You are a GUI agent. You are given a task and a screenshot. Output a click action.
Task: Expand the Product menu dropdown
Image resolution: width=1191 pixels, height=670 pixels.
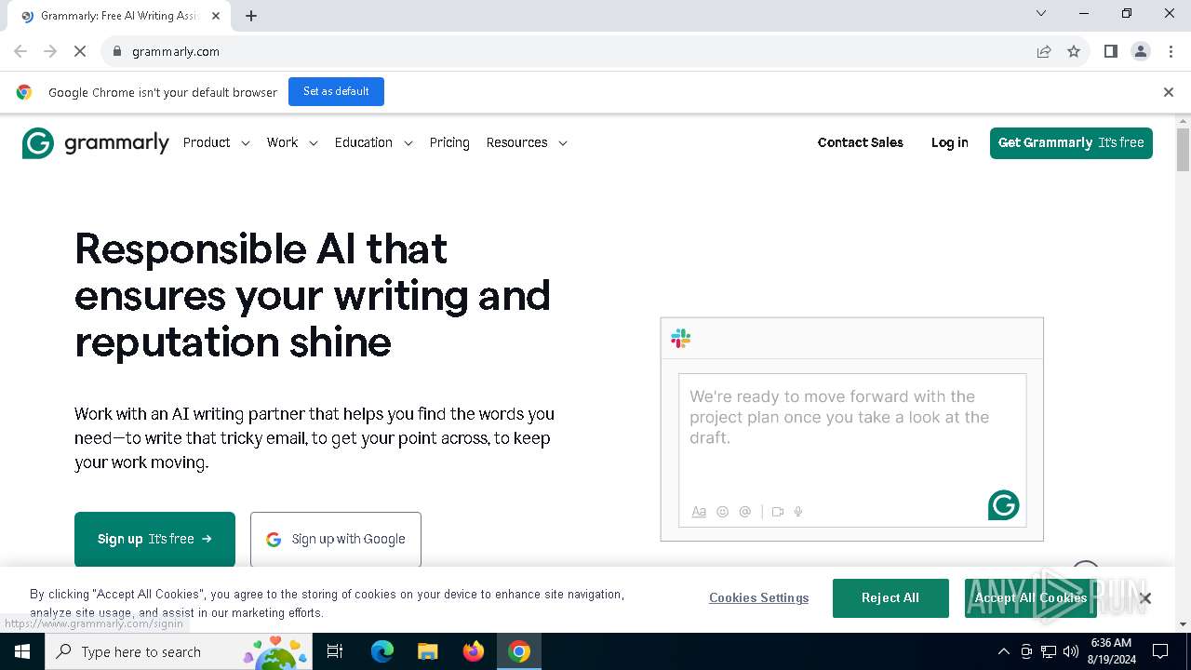(x=216, y=142)
